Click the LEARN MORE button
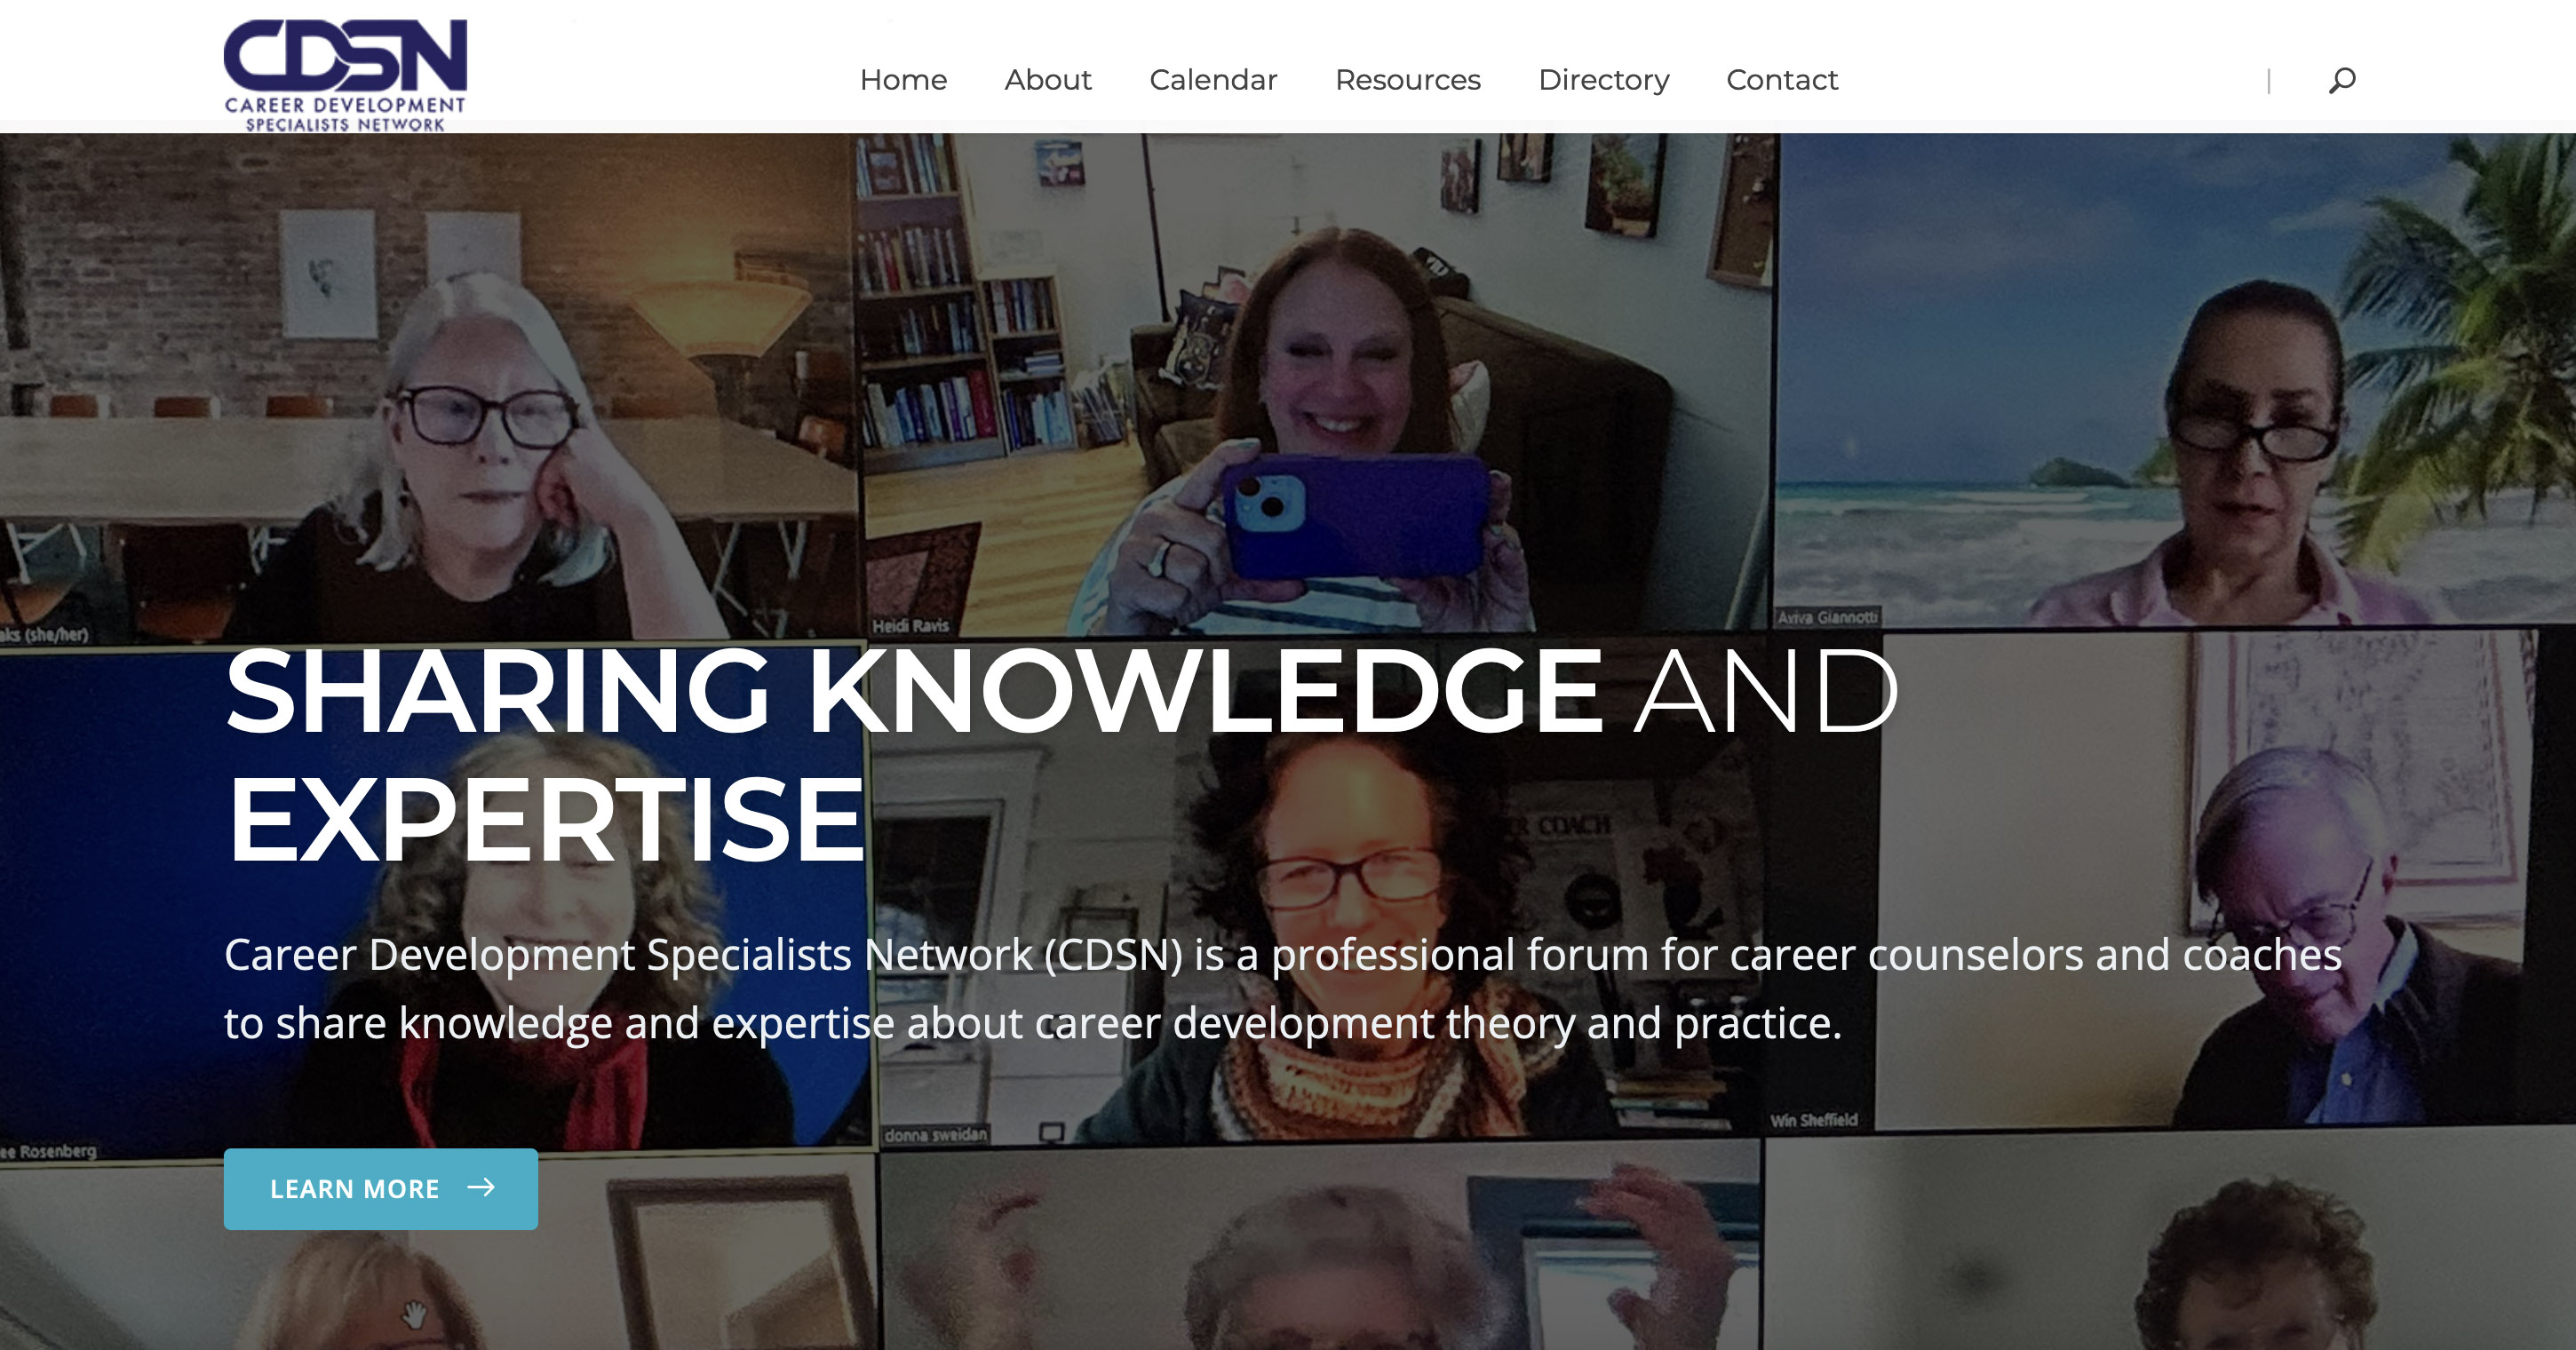 click(380, 1188)
